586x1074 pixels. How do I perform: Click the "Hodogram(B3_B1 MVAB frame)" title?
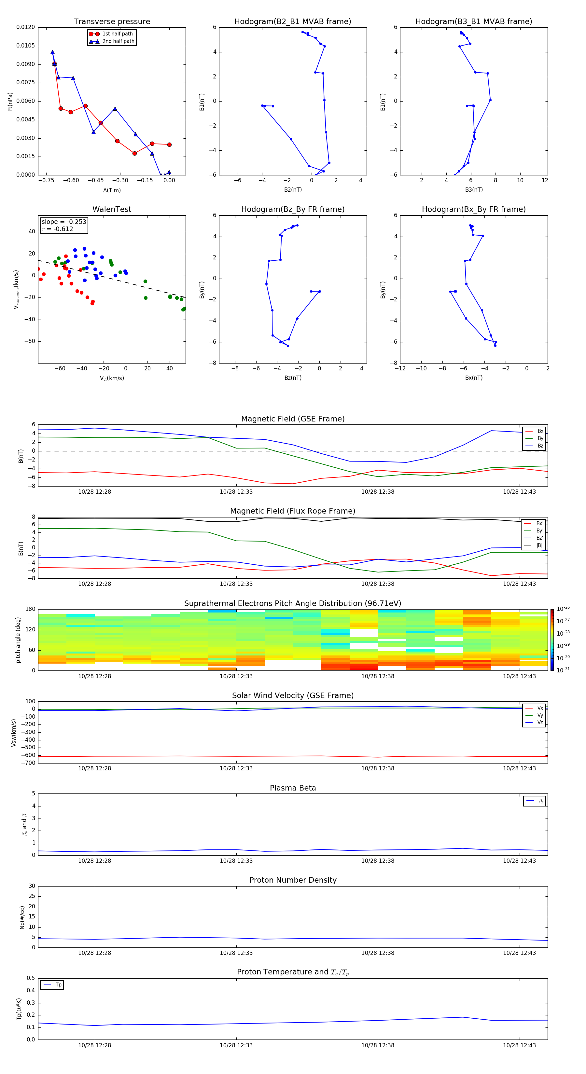point(474,22)
